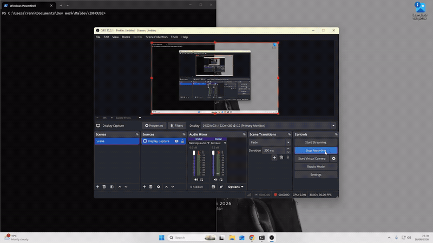Open Desktop Audio monitoring headphone icon
The height and width of the screenshot is (243, 433).
[201, 180]
